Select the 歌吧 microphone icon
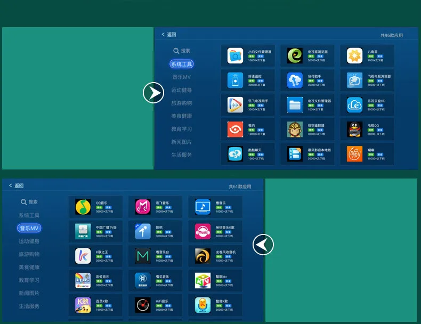The height and width of the screenshot is (324, 421). coord(143,231)
